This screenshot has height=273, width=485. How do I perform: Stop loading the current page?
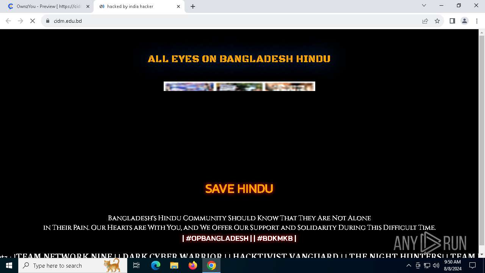33,21
